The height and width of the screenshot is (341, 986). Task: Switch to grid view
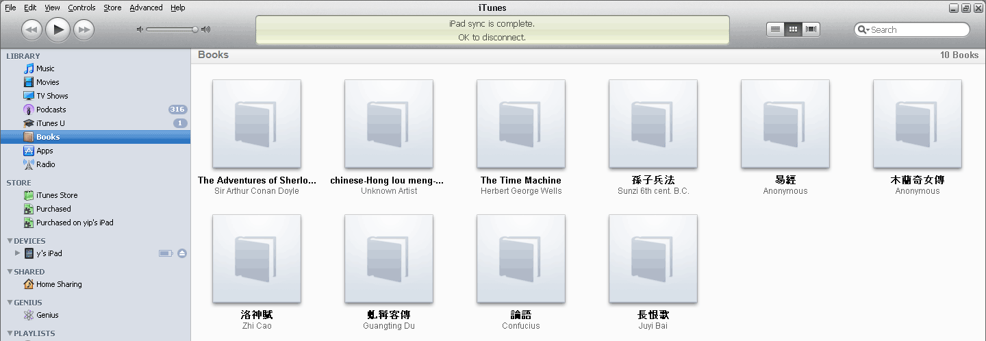(794, 29)
